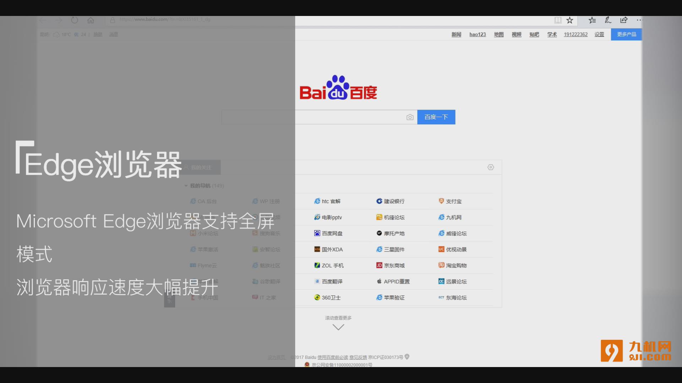682x383 pixels.
Task: Open the 京东商城 shortcut link
Action: point(394,266)
